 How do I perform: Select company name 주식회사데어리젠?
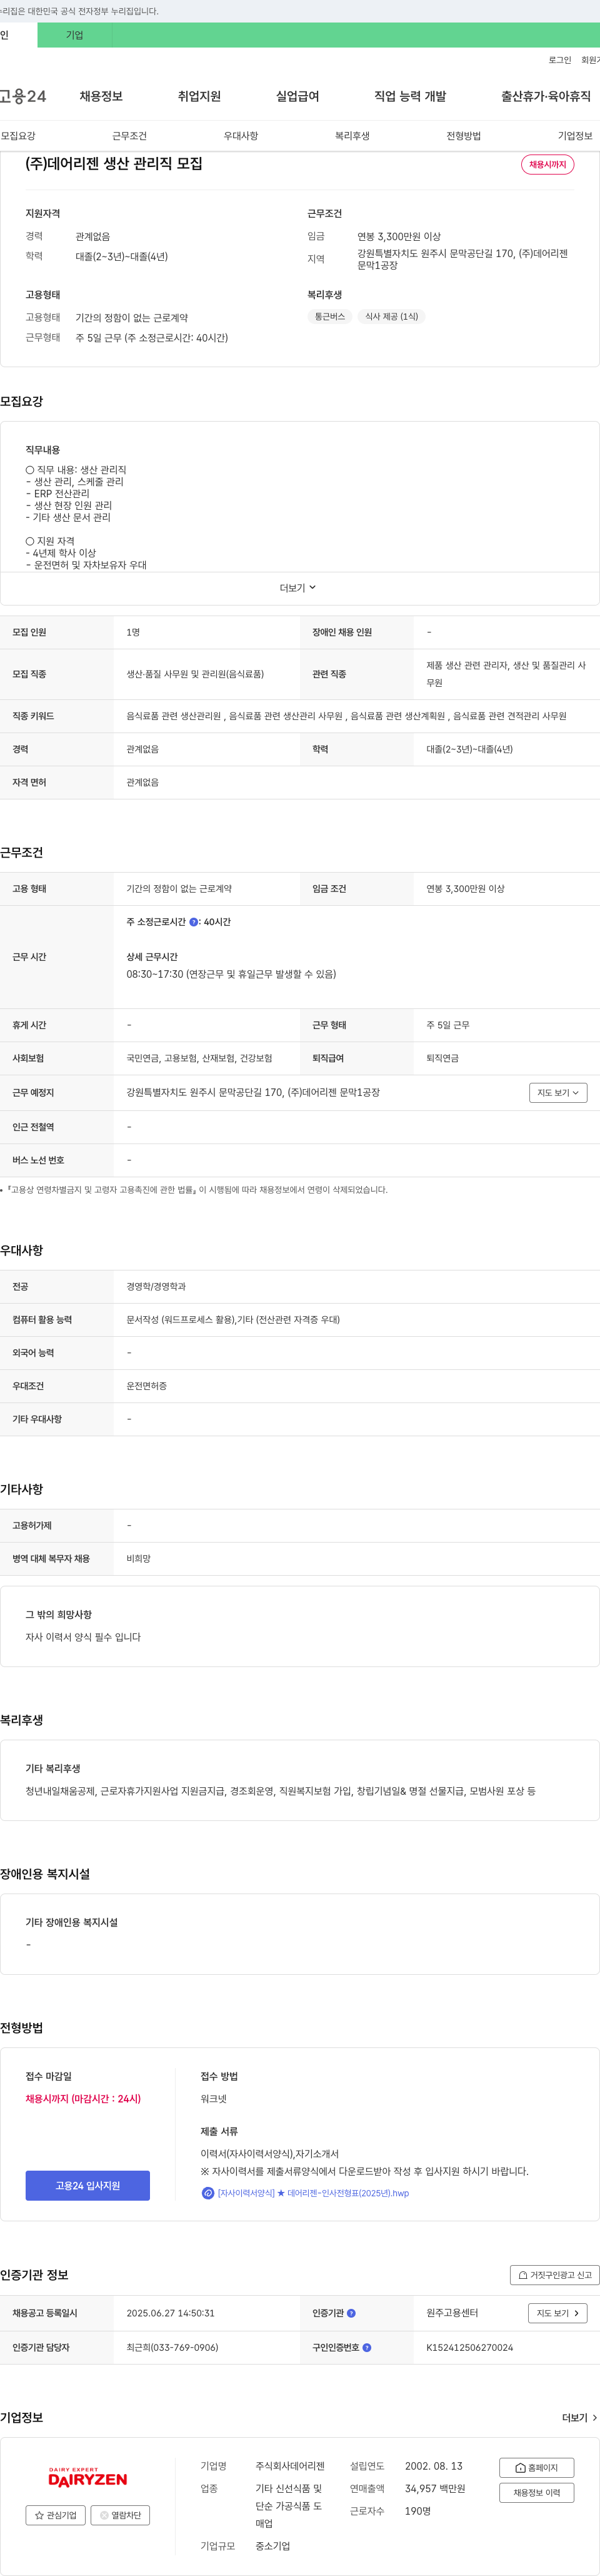[289, 2466]
